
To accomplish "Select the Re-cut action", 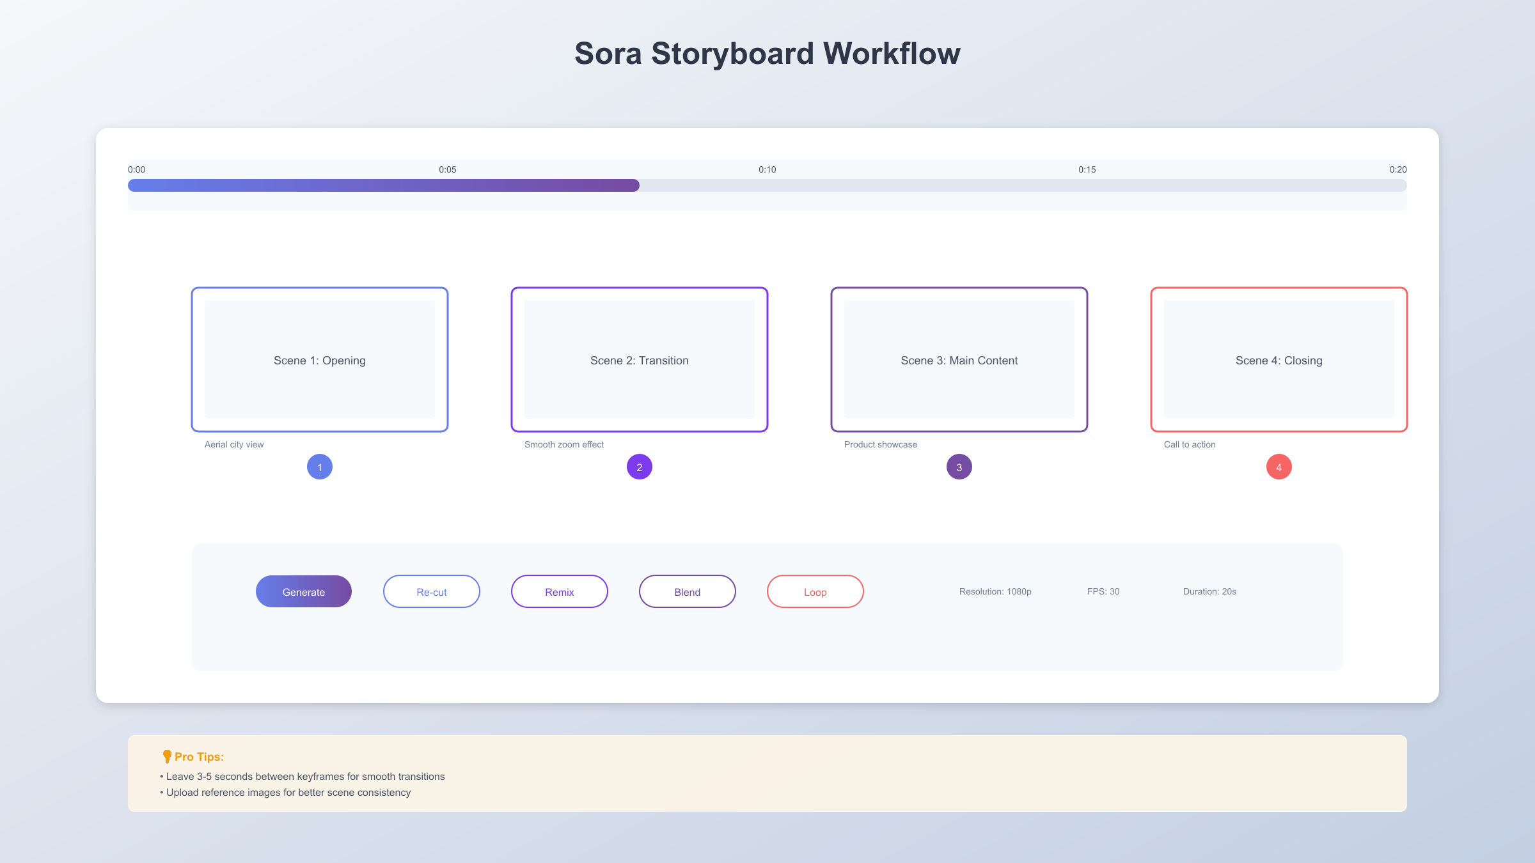I will click(432, 591).
